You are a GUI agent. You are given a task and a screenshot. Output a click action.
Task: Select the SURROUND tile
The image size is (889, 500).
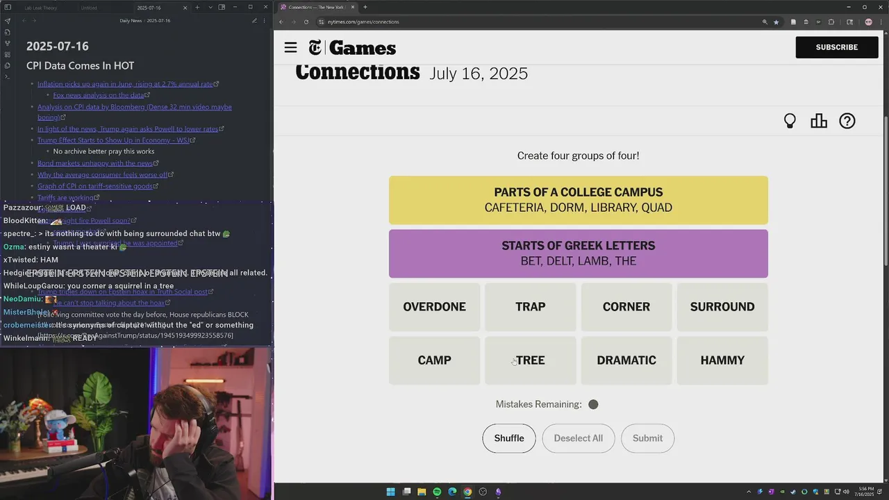[722, 307]
